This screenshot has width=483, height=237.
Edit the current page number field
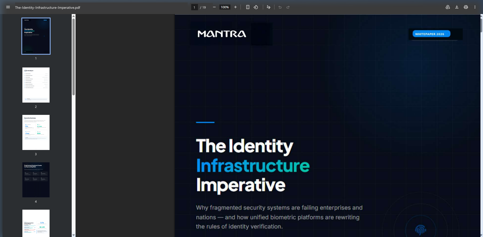point(194,7)
